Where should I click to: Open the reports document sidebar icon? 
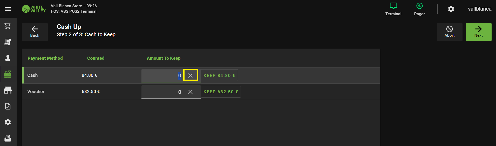(x=8, y=106)
